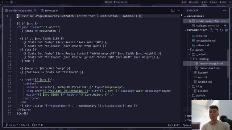Click the master branch indicator
232x130 pixels.
coord(12,125)
